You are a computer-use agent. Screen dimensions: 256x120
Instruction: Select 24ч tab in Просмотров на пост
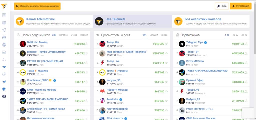click(144, 35)
